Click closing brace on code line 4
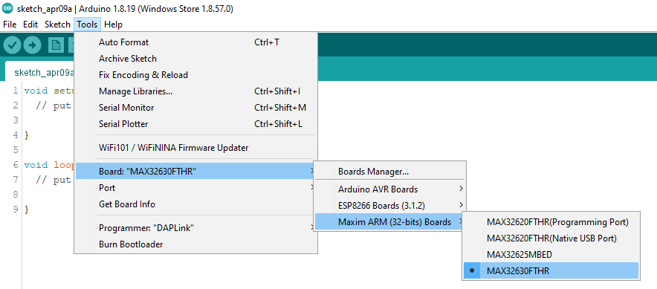 click(x=27, y=135)
